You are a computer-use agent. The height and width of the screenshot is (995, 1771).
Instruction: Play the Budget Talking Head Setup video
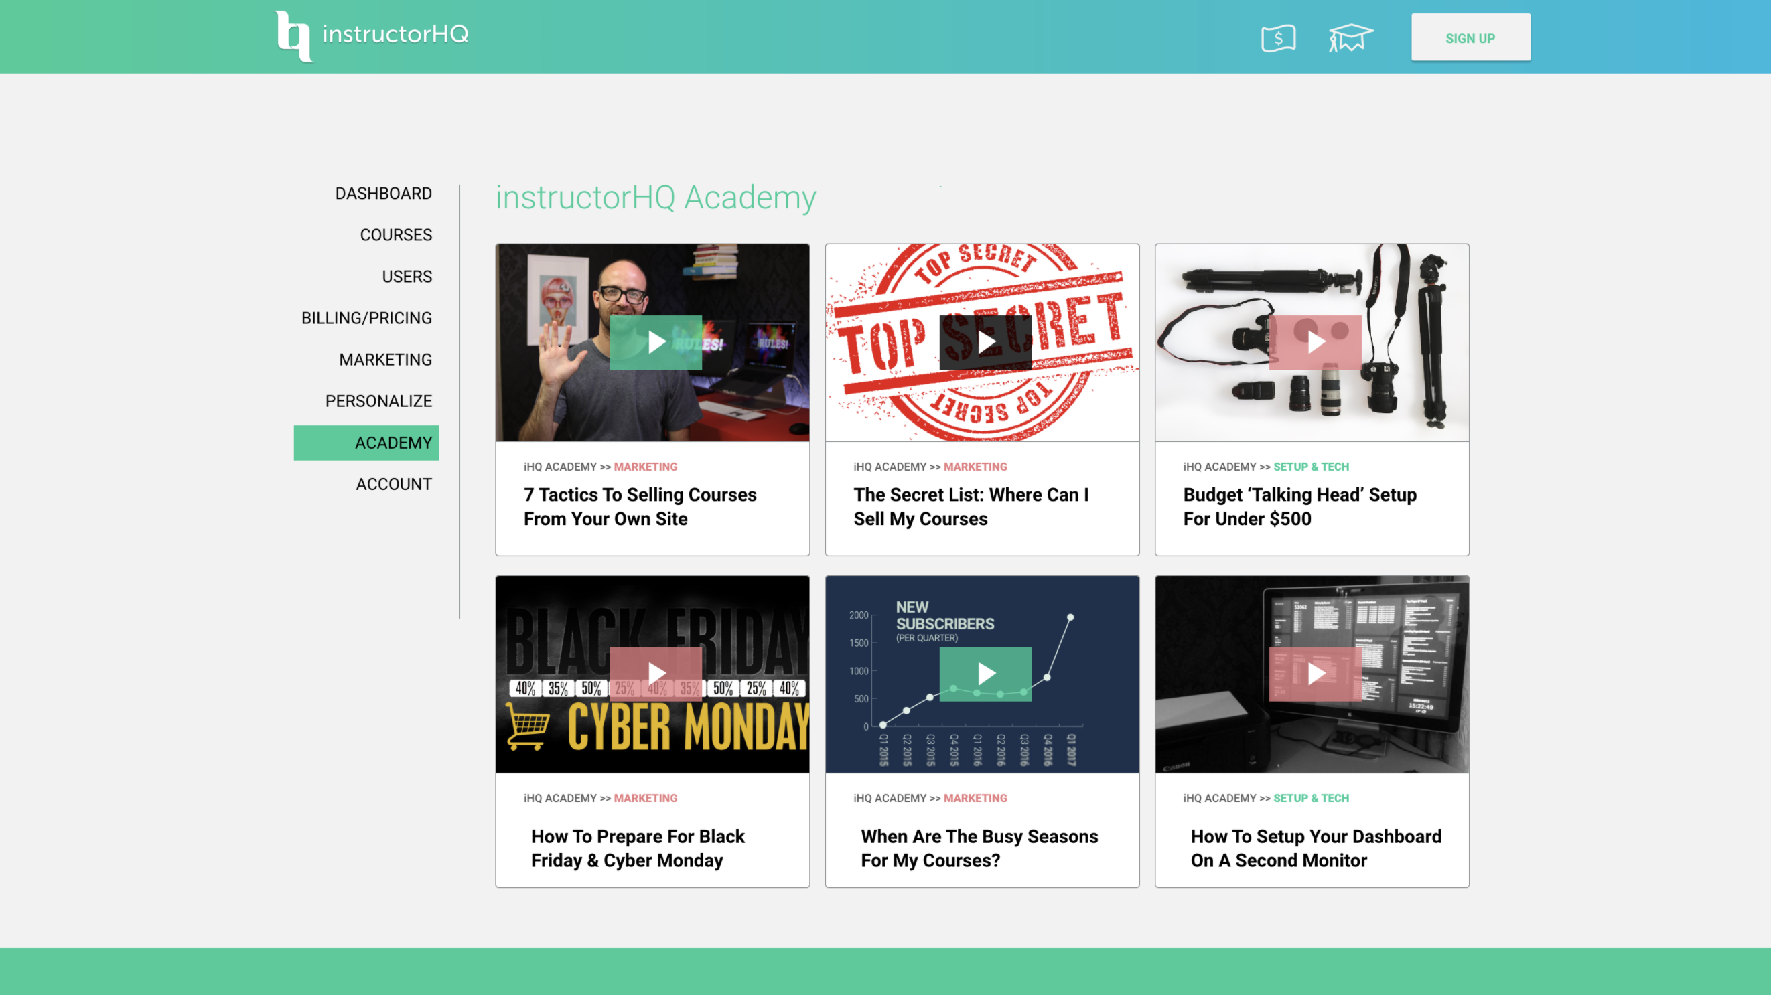[1314, 342]
